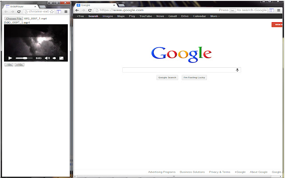Select the SidePlayer tab
This screenshot has width=285, height=178.
(20, 6)
